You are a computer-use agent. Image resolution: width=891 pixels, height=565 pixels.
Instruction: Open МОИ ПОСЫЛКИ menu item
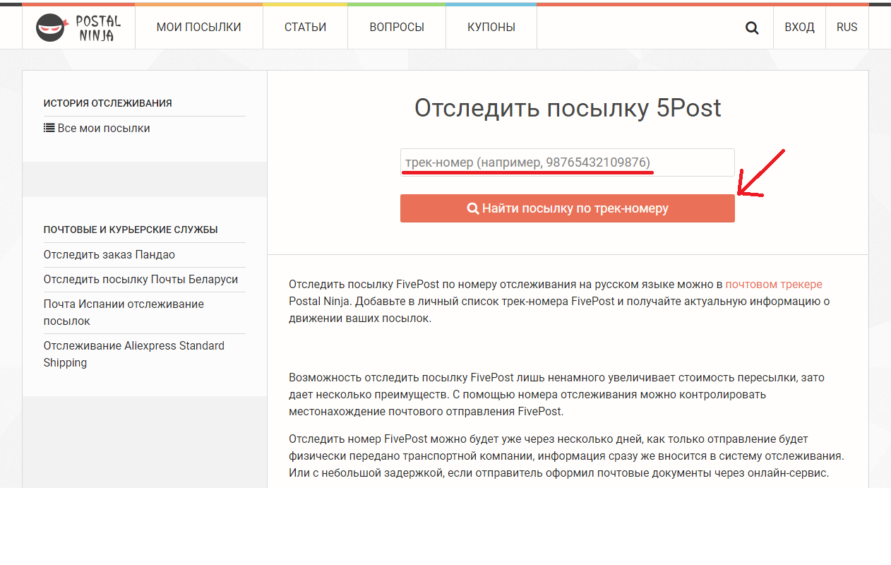click(x=198, y=28)
